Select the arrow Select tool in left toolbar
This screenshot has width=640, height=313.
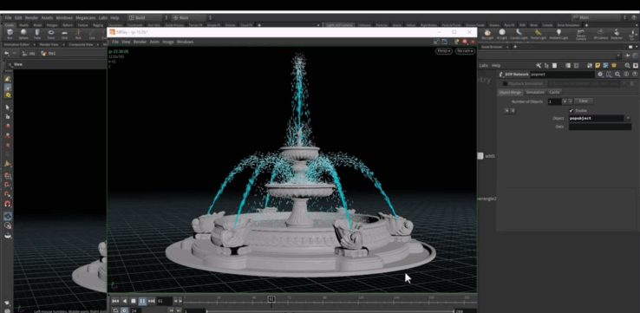[7, 108]
